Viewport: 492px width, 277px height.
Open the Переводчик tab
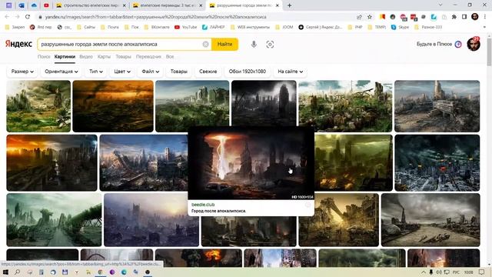coord(148,57)
